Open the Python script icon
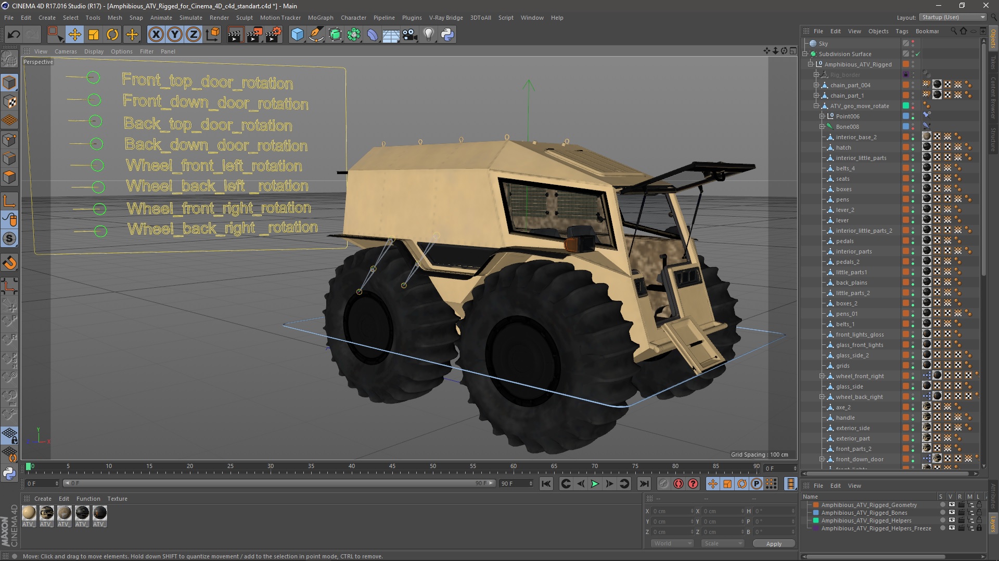The height and width of the screenshot is (561, 999). coord(447,35)
